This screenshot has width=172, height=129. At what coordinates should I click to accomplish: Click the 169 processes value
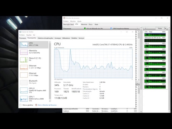(x=56, y=92)
